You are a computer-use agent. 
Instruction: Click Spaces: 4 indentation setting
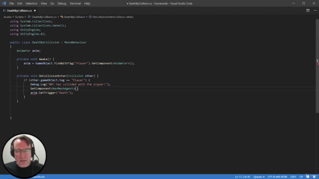(x=259, y=177)
